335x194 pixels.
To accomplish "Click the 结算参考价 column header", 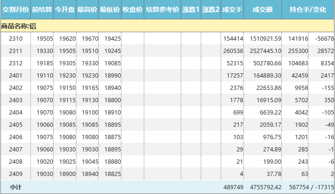I will [162, 9].
